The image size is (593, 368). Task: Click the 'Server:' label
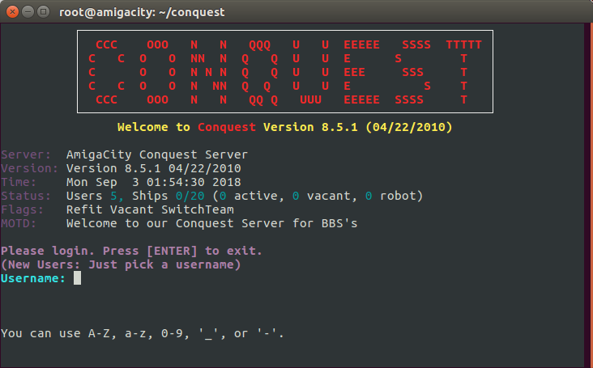pyautogui.click(x=26, y=154)
